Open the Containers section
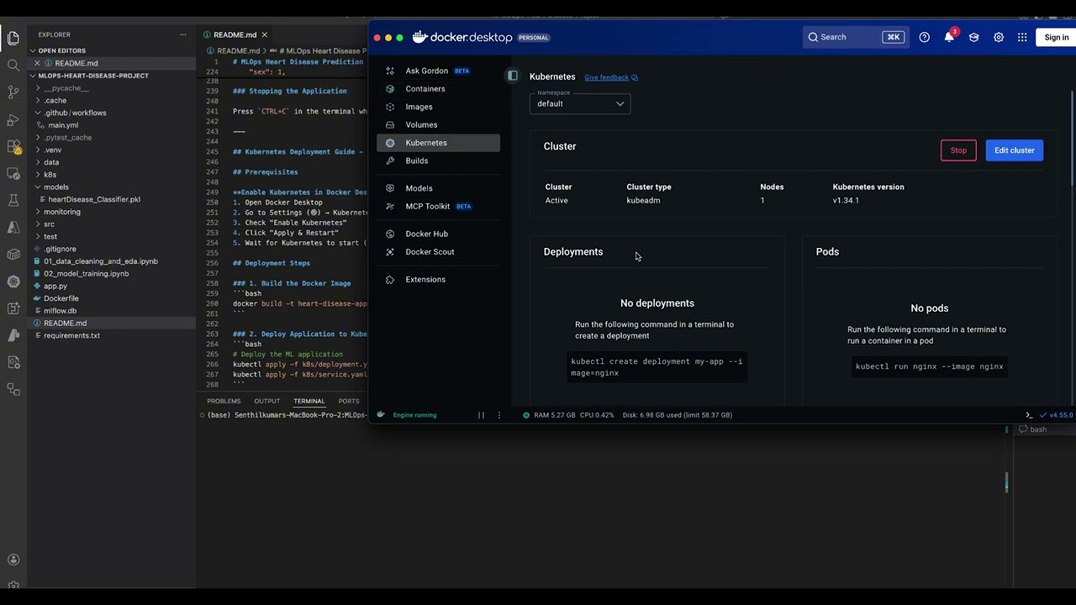Image resolution: width=1076 pixels, height=605 pixels. click(x=438, y=89)
